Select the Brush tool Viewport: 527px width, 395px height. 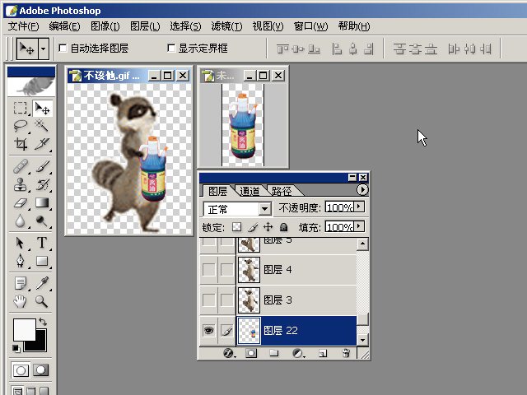coord(42,166)
